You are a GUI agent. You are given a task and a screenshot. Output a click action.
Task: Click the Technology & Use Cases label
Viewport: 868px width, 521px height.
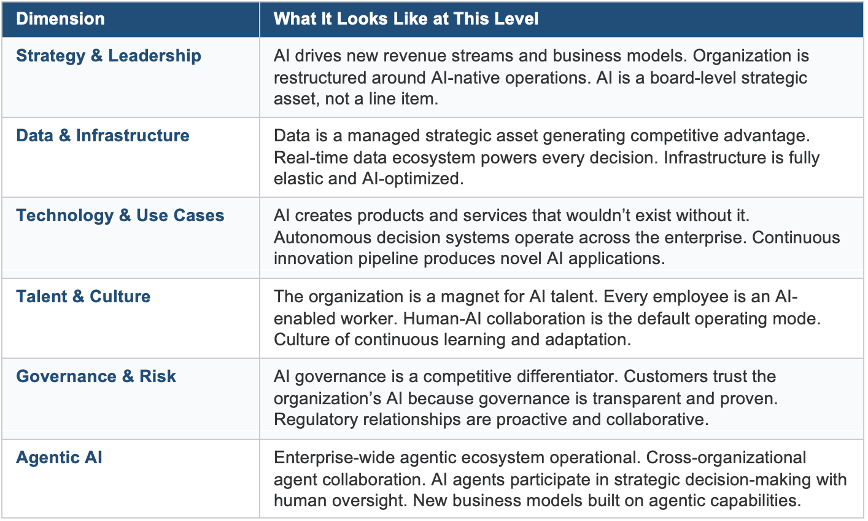pyautogui.click(x=120, y=216)
